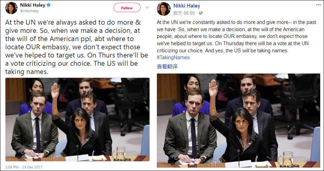Open the tweet's attached UN photo
The height and width of the screenshot is (171, 324).
77,120
